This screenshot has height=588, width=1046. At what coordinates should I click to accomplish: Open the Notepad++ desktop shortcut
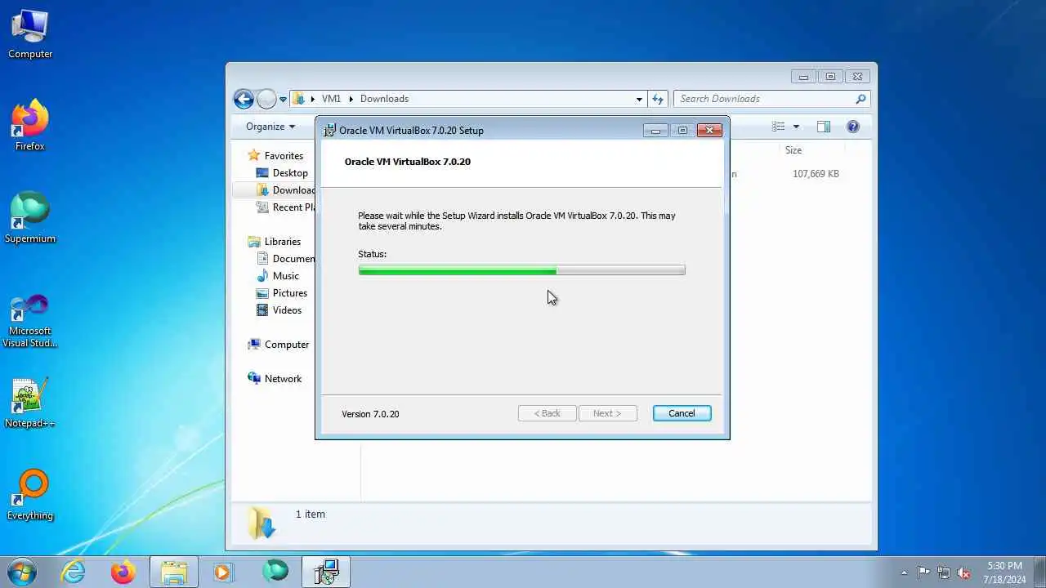coord(30,403)
